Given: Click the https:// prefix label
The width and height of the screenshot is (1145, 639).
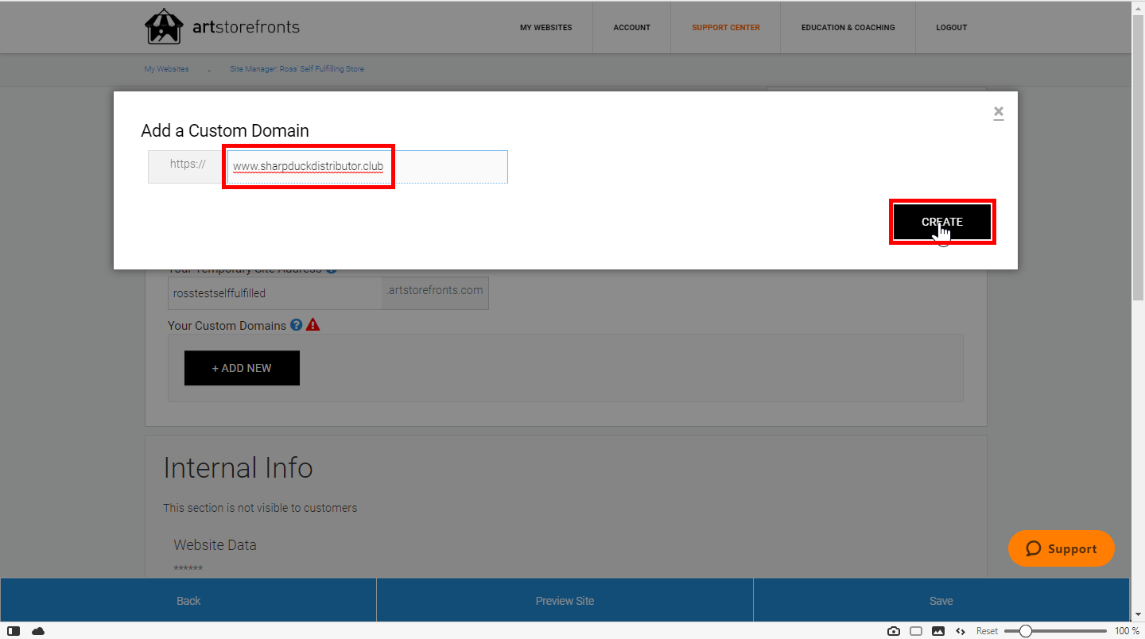Looking at the screenshot, I should point(188,165).
